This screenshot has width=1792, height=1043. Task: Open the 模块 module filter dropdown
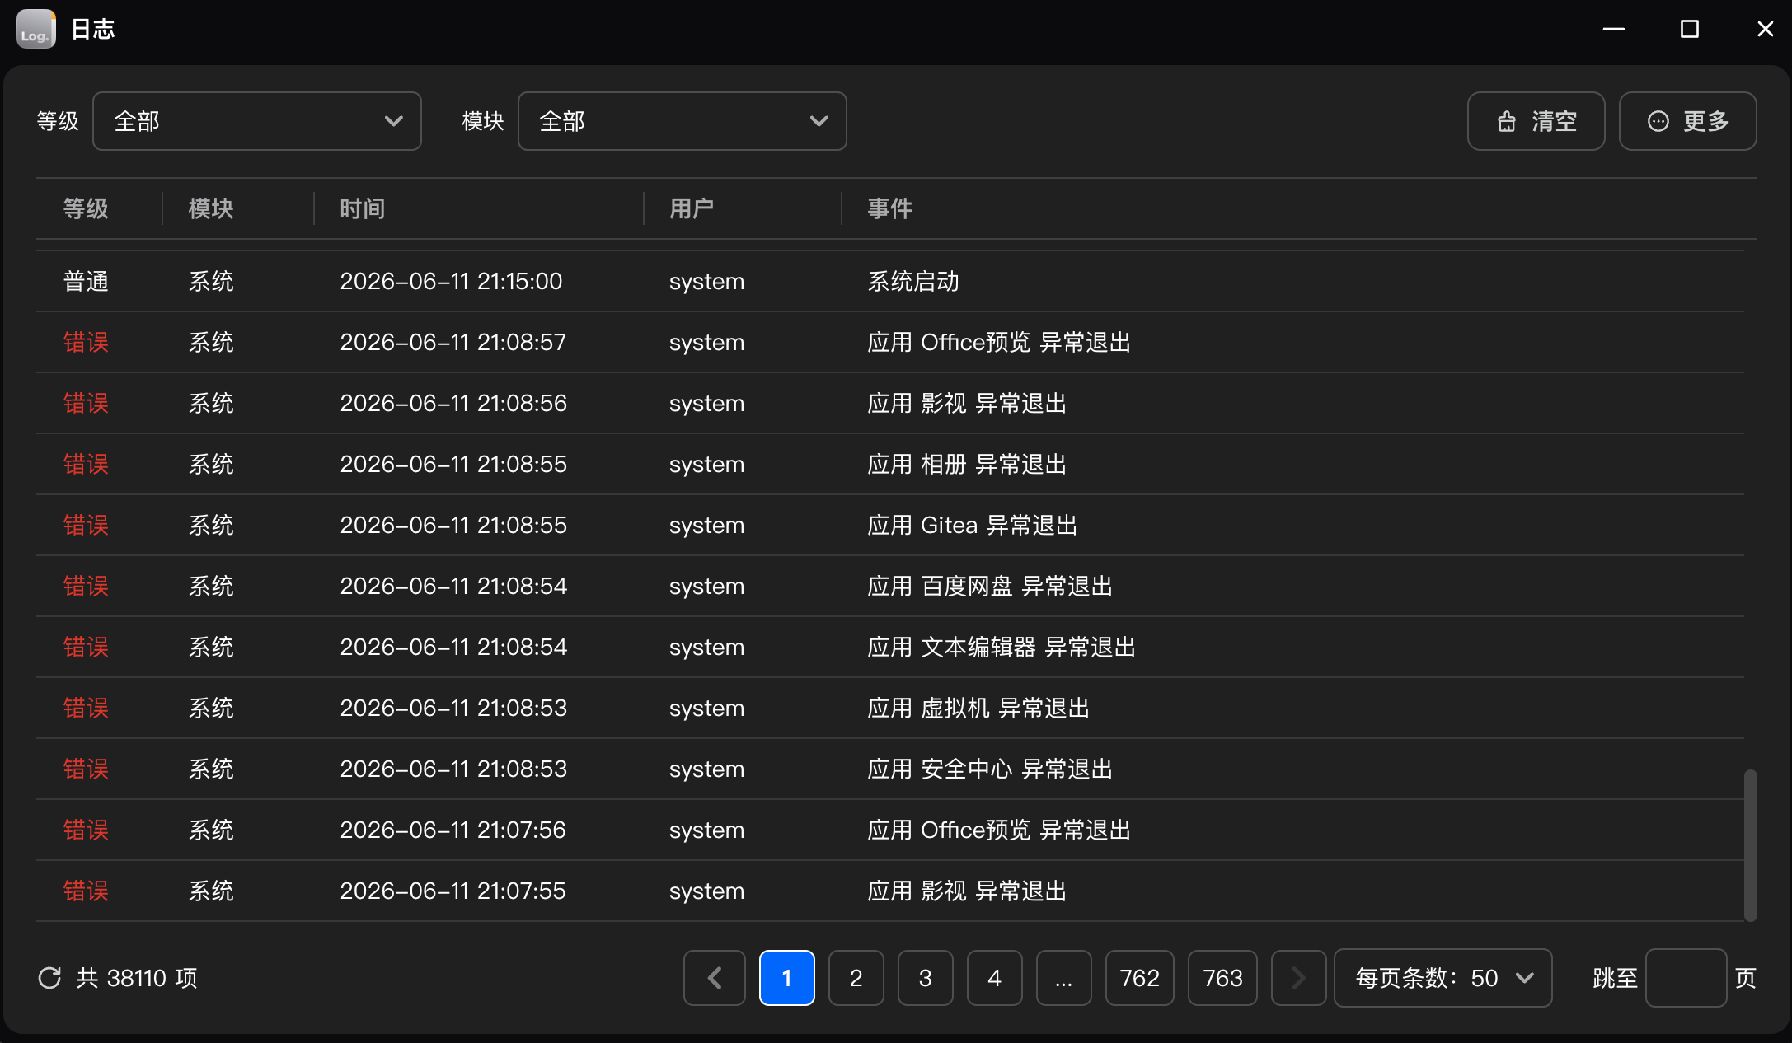click(683, 121)
